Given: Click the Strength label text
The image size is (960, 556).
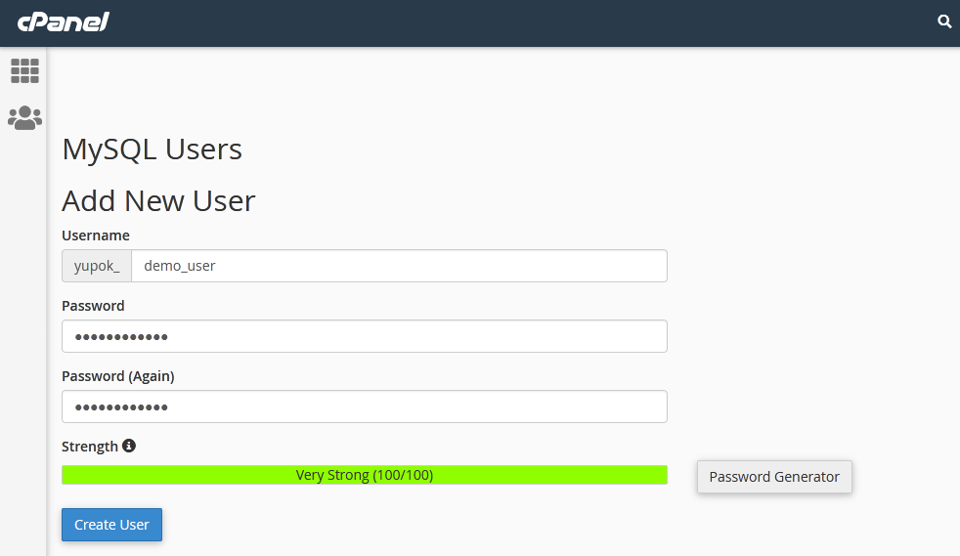Looking at the screenshot, I should [90, 447].
